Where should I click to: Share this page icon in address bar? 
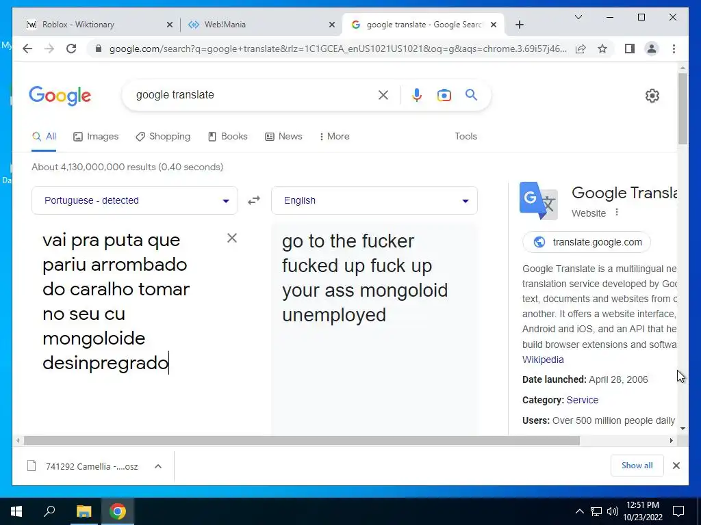pos(581,49)
